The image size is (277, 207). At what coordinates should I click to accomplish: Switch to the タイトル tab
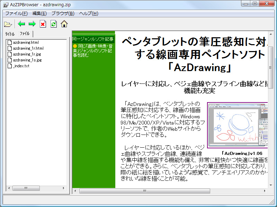point(10,34)
